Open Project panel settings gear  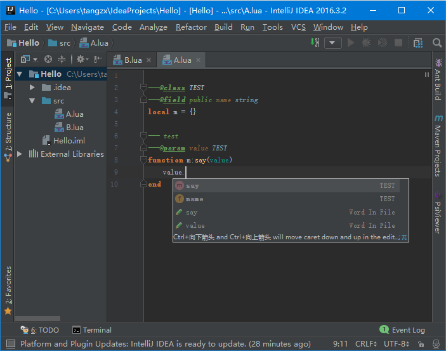click(x=80, y=59)
